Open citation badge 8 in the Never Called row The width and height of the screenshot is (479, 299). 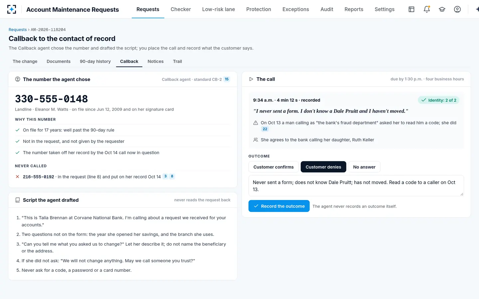172,176
